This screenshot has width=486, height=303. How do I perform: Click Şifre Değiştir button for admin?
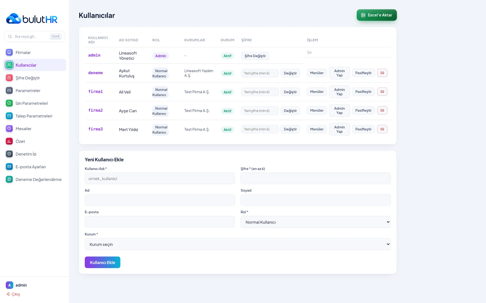tap(255, 56)
